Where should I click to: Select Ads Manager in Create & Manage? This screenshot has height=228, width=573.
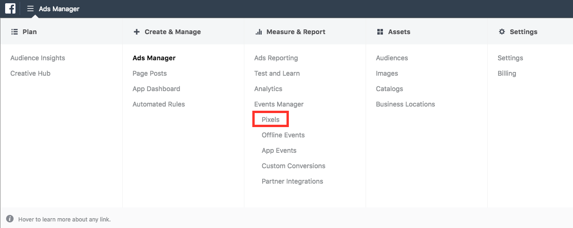(x=154, y=58)
